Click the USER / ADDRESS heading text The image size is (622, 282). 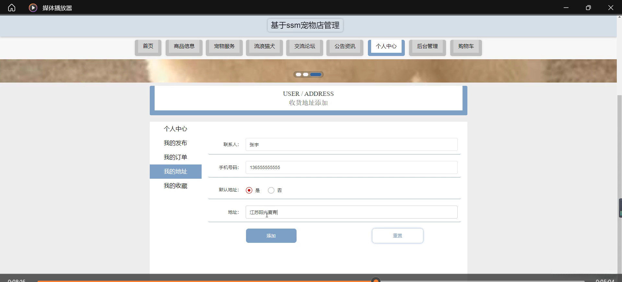308,94
